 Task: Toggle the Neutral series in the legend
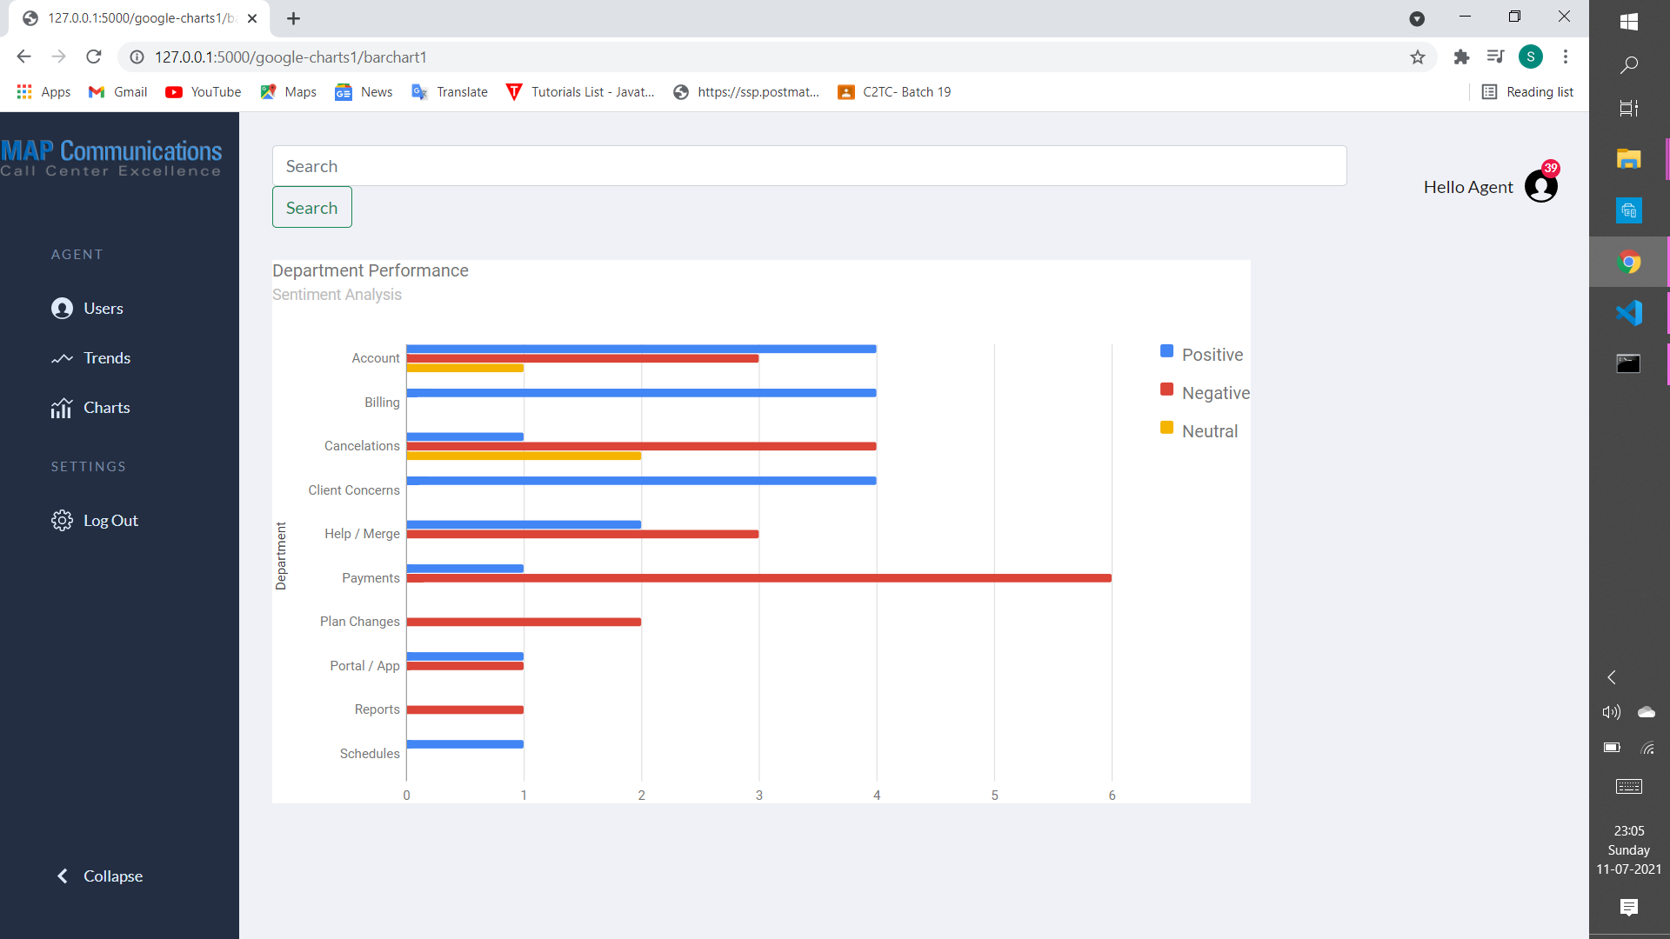[x=1208, y=430]
